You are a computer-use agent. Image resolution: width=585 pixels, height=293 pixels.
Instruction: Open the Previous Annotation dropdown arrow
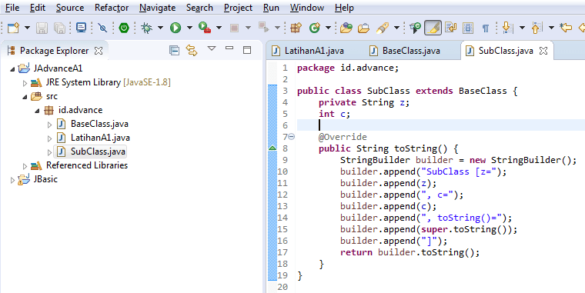pyautogui.click(x=551, y=28)
